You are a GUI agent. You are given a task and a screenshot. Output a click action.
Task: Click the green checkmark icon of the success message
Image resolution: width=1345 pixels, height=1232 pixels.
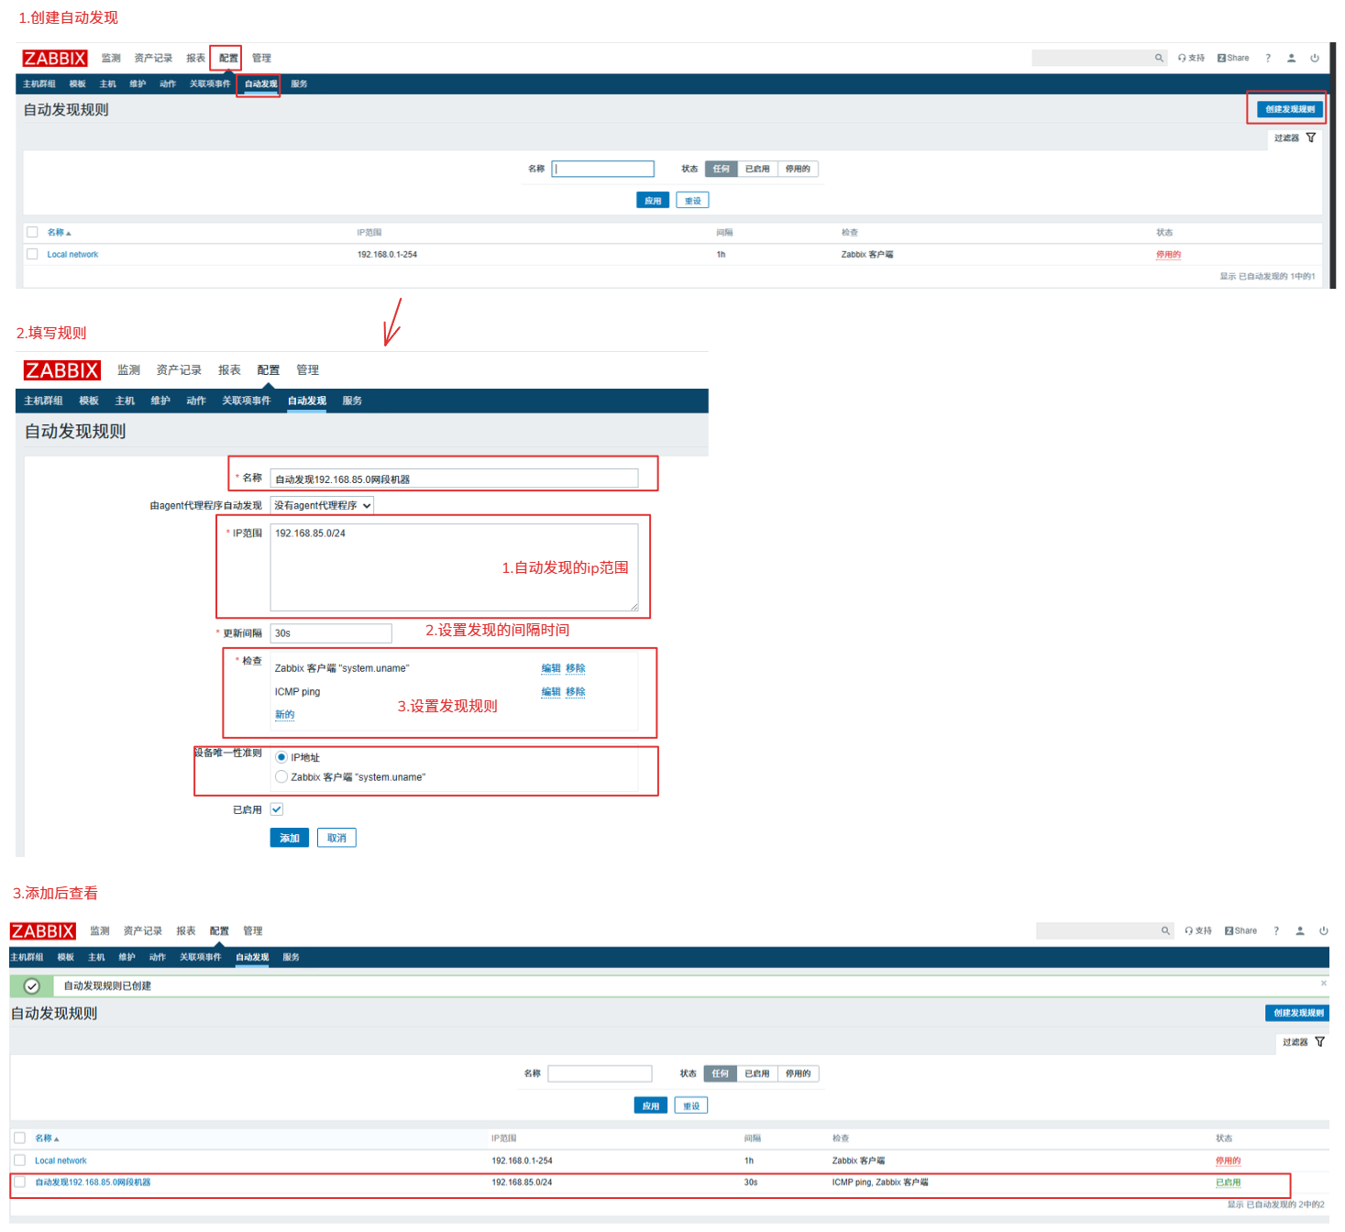click(31, 986)
